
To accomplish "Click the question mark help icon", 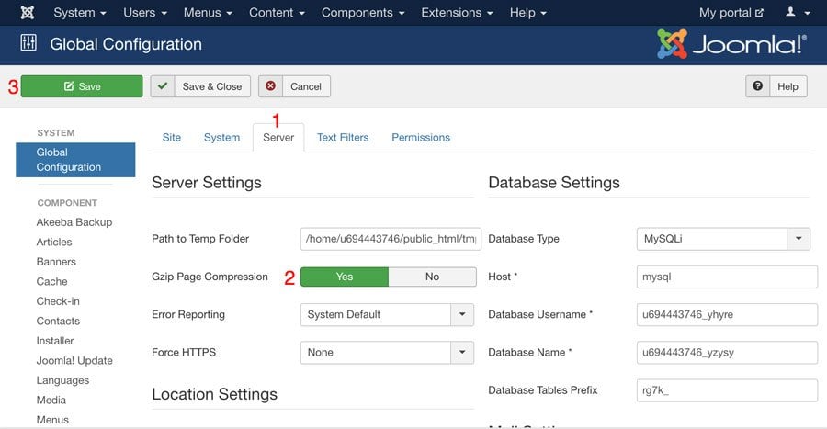I will click(757, 86).
